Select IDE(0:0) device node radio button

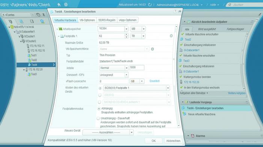pyautogui.click(x=100, y=95)
